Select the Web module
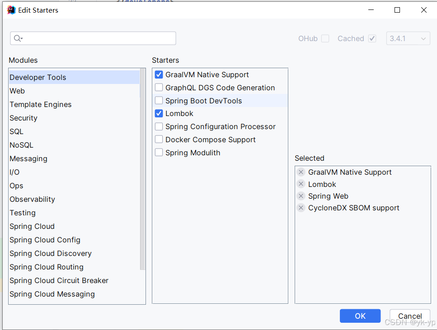 pyautogui.click(x=74, y=91)
